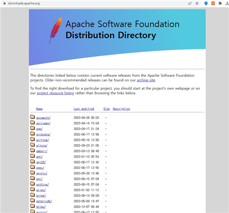The width and height of the screenshot is (229, 213).
Task: Click the folder icon beside ant/
Action: [32, 156]
